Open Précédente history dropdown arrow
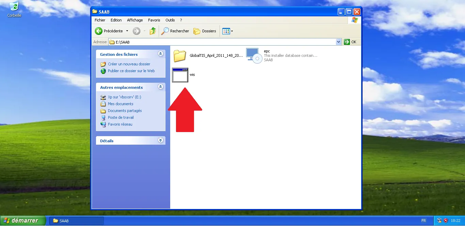The width and height of the screenshot is (465, 226). point(127,31)
